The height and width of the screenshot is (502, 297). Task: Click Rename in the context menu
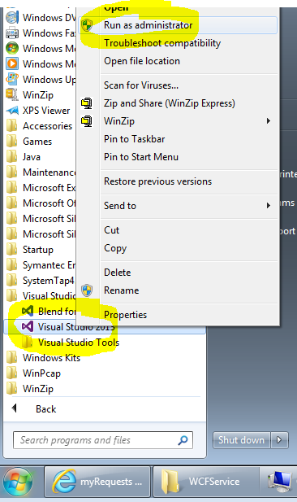point(122,290)
